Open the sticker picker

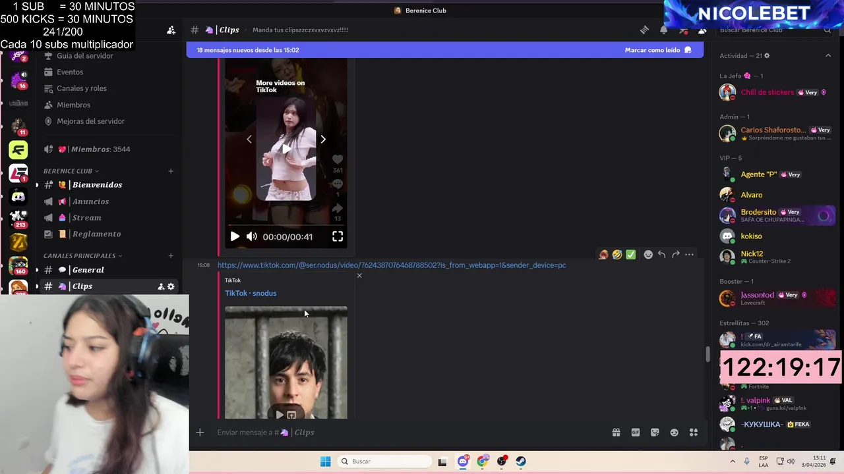pos(655,433)
